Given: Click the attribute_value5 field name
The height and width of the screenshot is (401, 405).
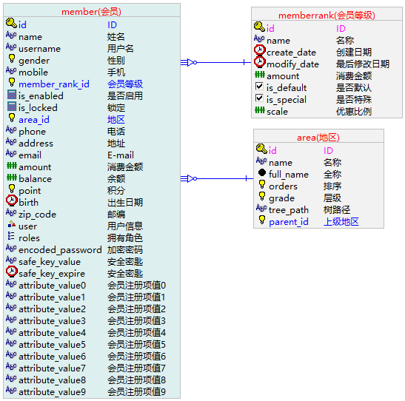Looking at the screenshot, I should (x=52, y=345).
